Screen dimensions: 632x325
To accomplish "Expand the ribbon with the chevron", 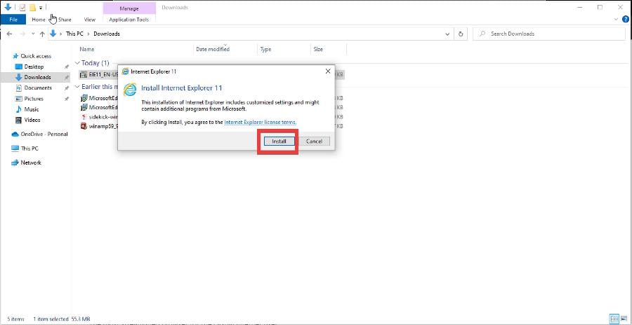I will 616,19.
